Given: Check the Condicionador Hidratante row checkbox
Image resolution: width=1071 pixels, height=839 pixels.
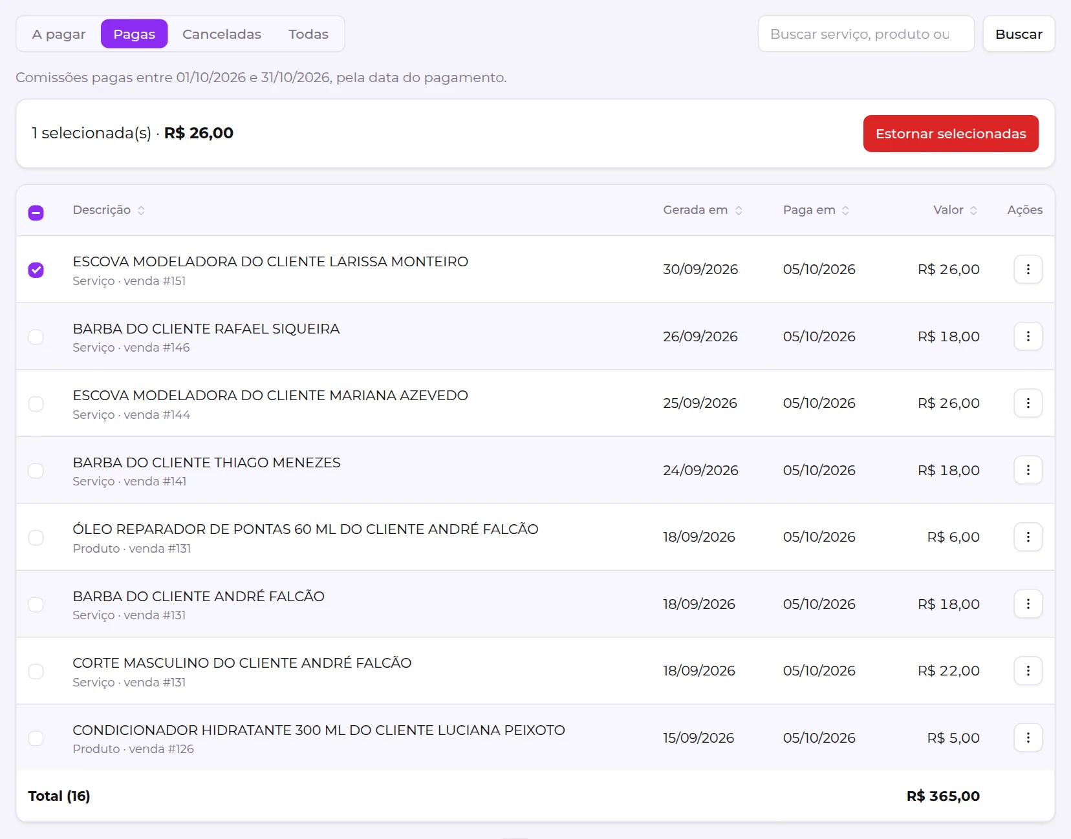Looking at the screenshot, I should click(x=36, y=738).
